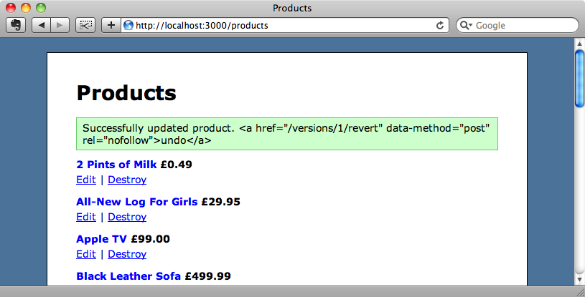This screenshot has height=297, width=585.
Task: Open the Apple TV product link
Action: (x=101, y=239)
